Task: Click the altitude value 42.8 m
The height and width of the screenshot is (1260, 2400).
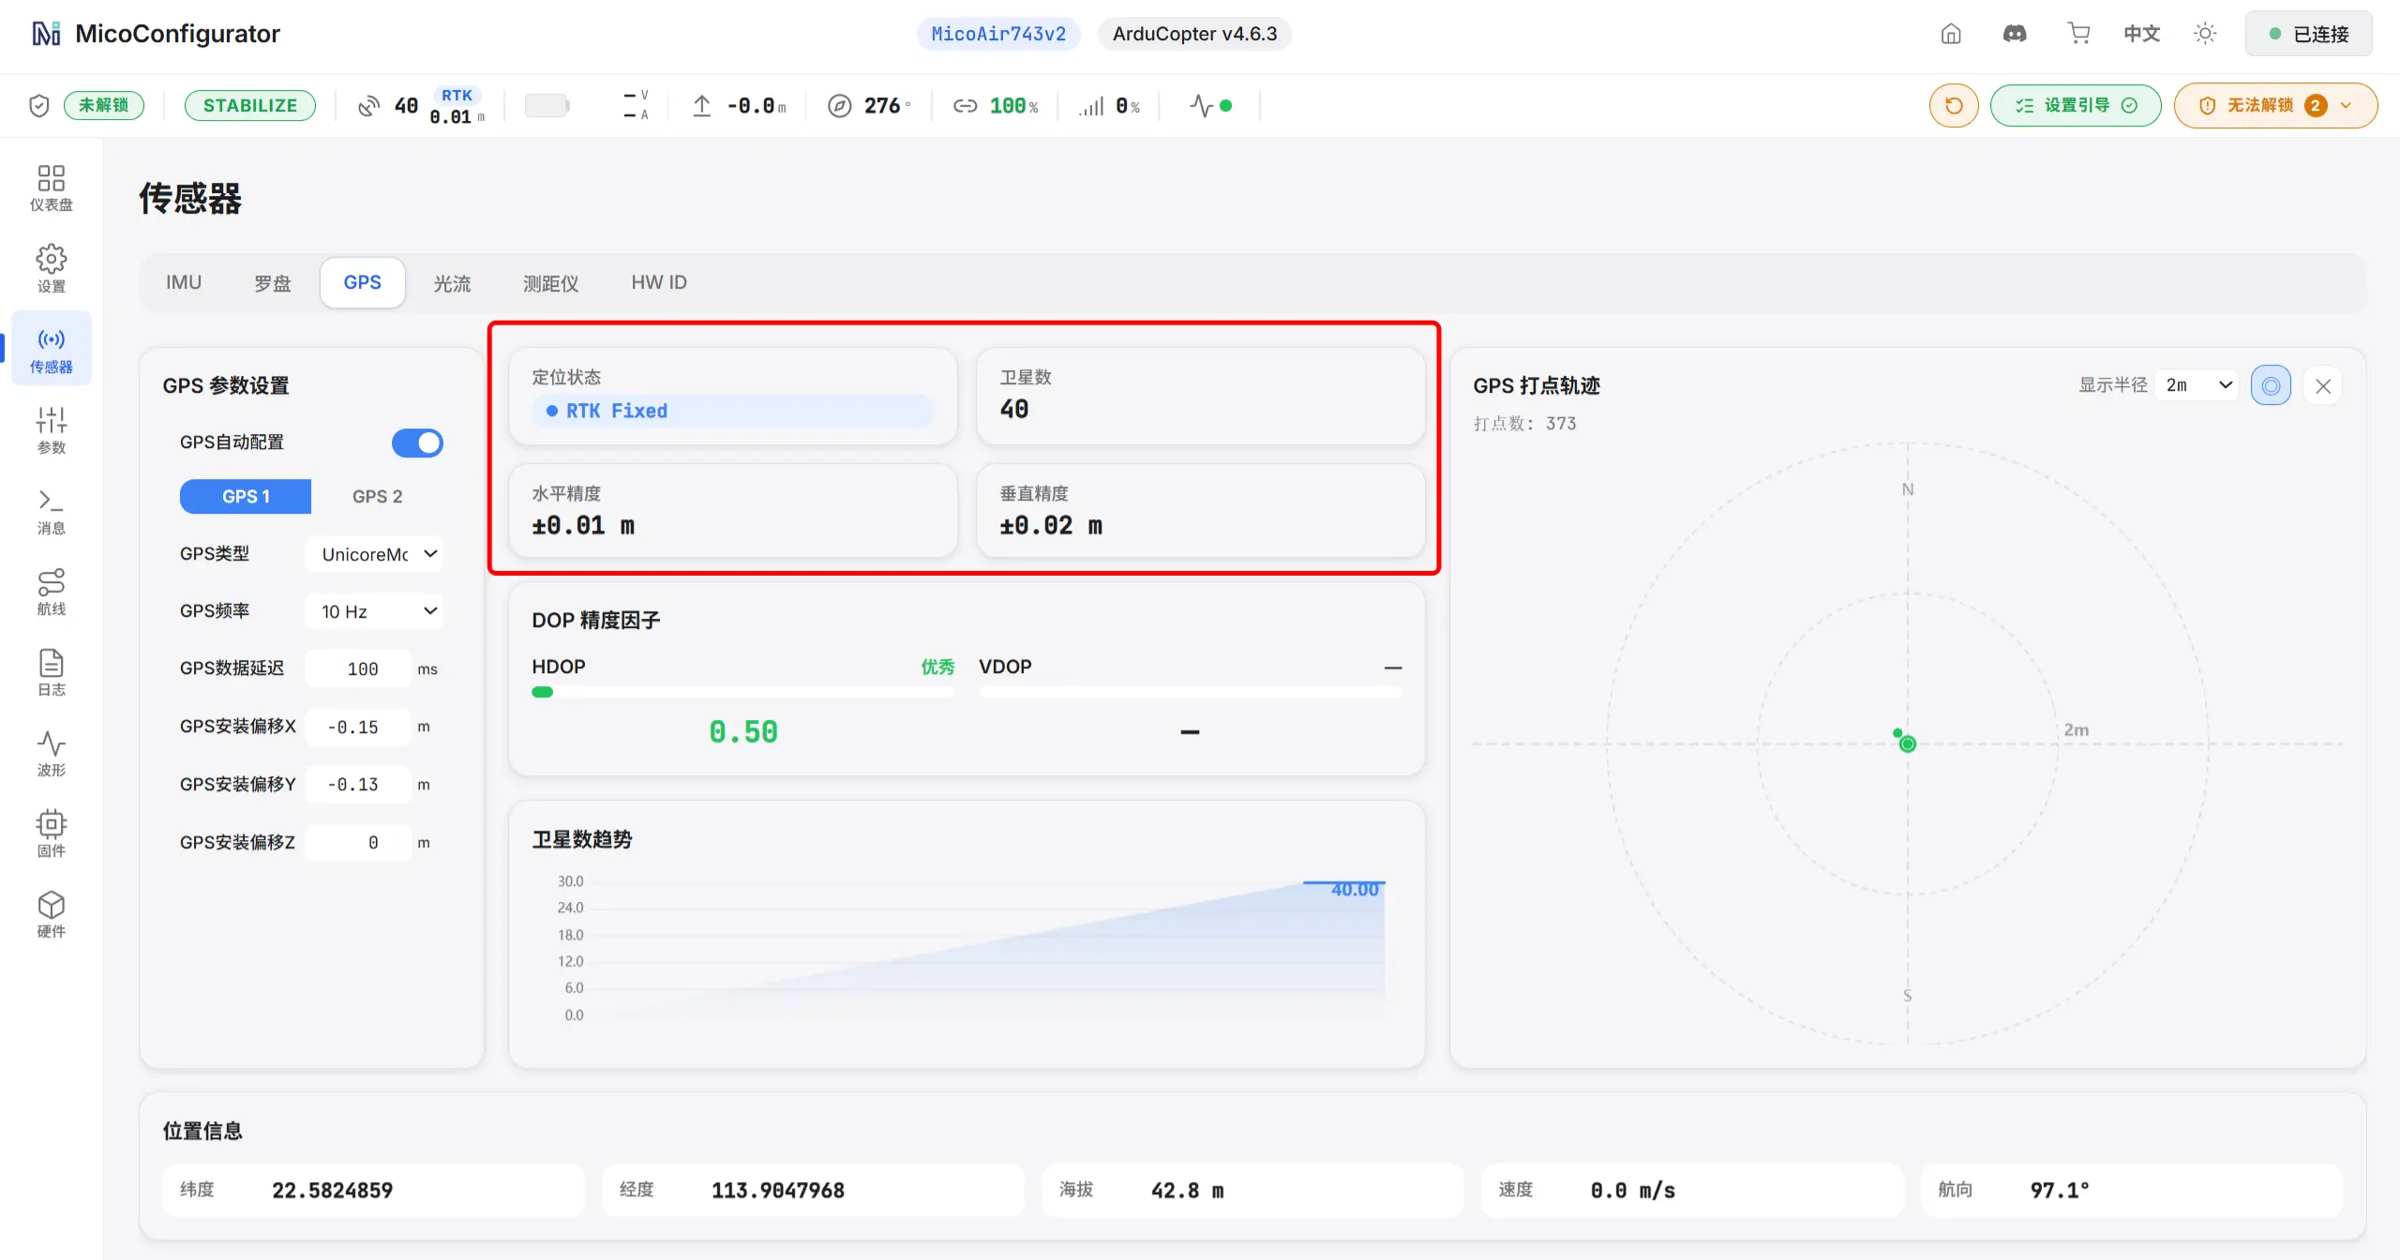Action: click(1187, 1190)
